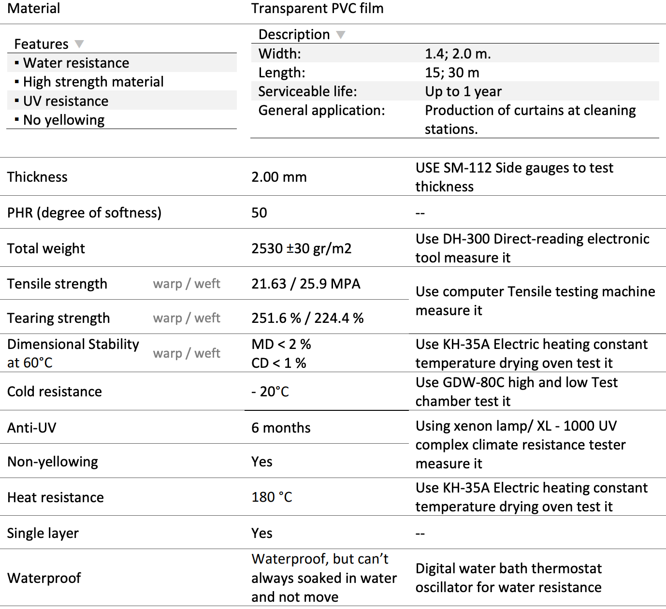Select the tearing strength value "251.6 % / 224.4 %"
This screenshot has height=609, width=666.
307,318
